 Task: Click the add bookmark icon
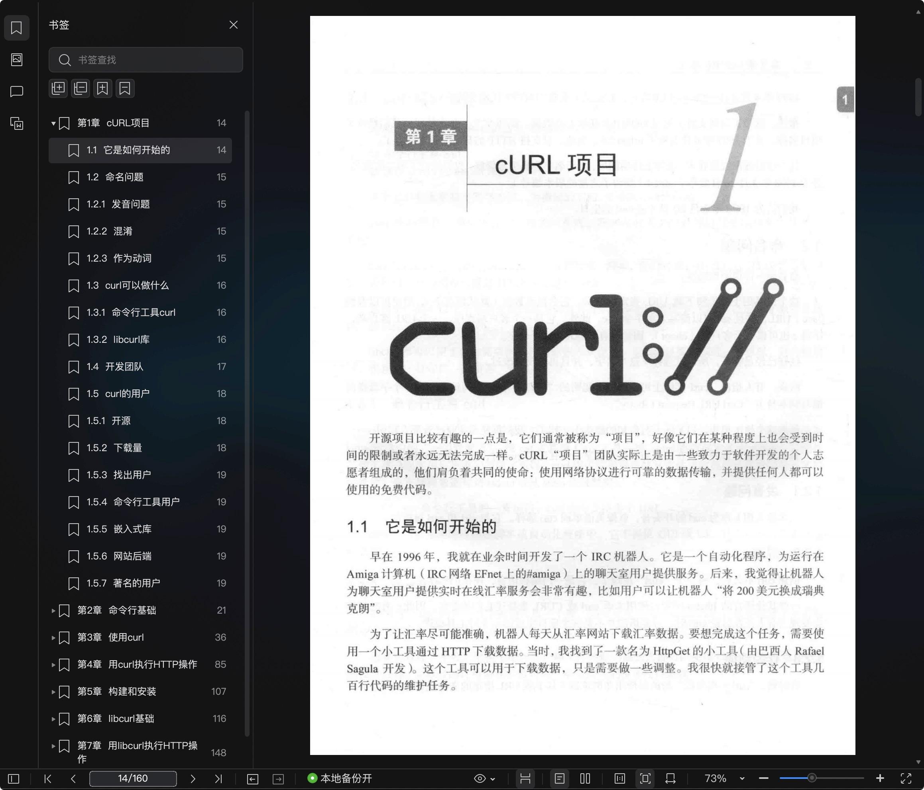click(x=102, y=88)
